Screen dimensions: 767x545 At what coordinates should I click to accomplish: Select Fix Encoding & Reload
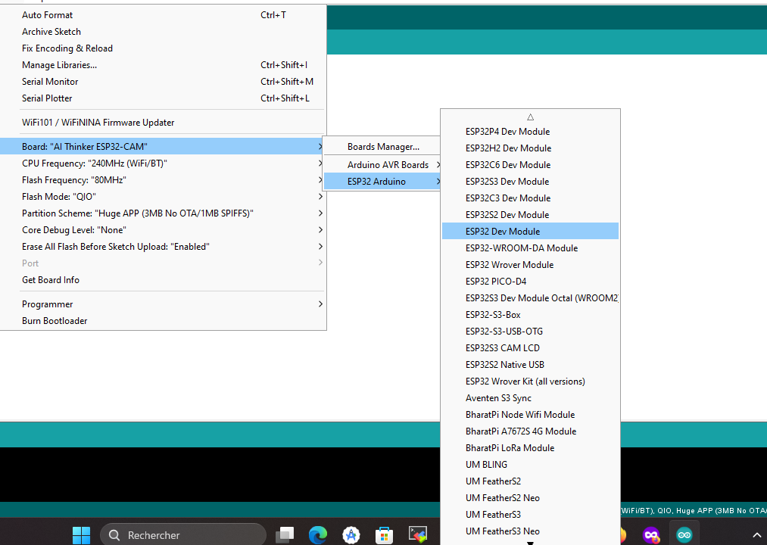163,48
